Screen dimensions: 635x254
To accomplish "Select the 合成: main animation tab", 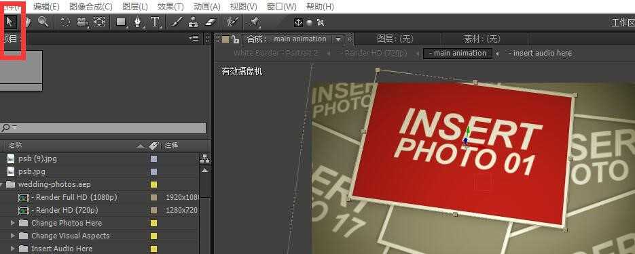I will pyautogui.click(x=287, y=39).
